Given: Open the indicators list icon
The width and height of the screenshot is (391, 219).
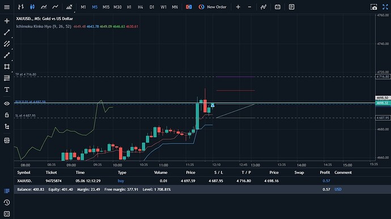Looking at the screenshot, I should coord(69,7).
